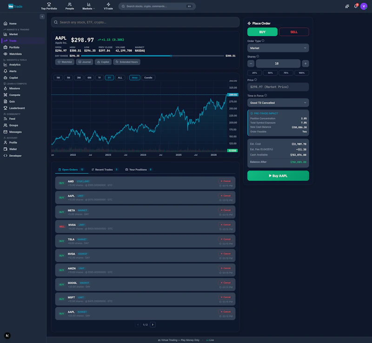Click the day range slider marker

pyautogui.click(x=171, y=56)
